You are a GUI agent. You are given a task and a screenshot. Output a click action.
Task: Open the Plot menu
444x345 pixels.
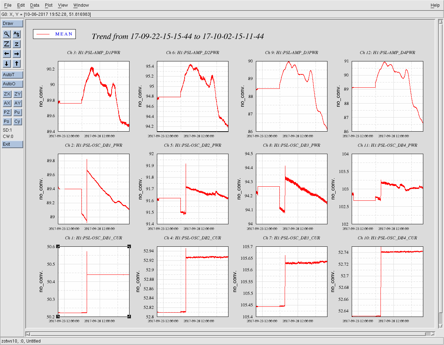coord(48,5)
